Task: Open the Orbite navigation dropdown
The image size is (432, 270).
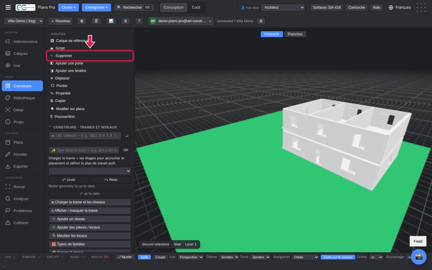Action: pos(305,257)
